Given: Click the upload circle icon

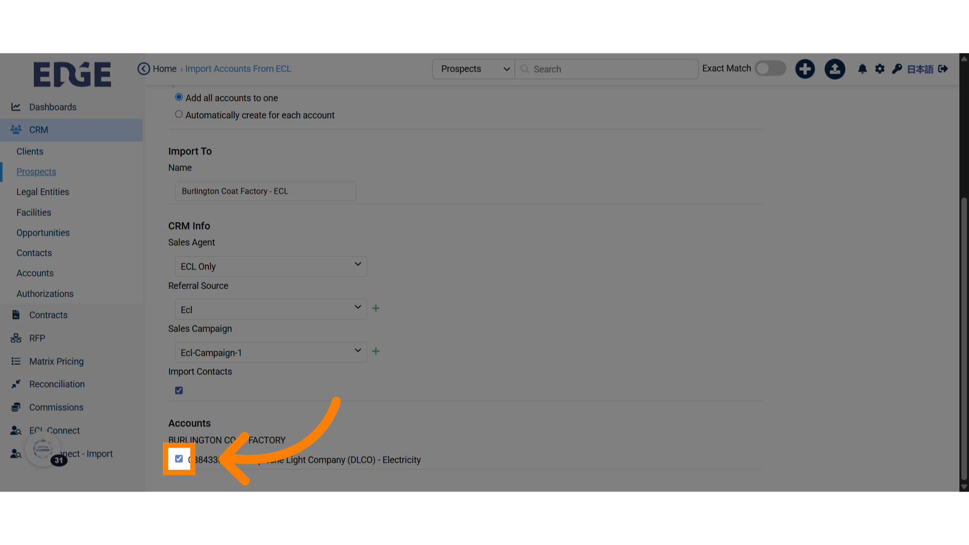Looking at the screenshot, I should 835,69.
